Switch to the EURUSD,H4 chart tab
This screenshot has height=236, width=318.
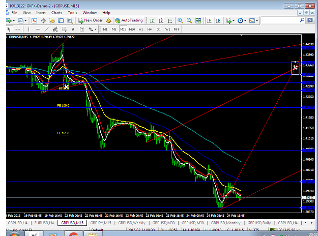click(x=44, y=223)
